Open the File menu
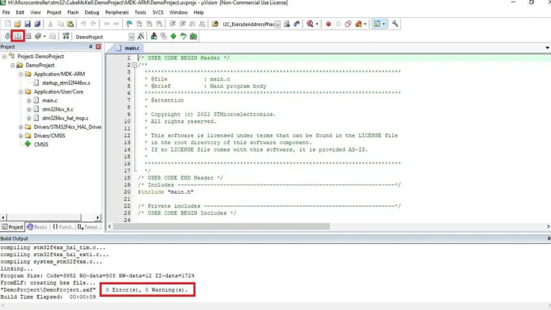The image size is (551, 310). 6,12
